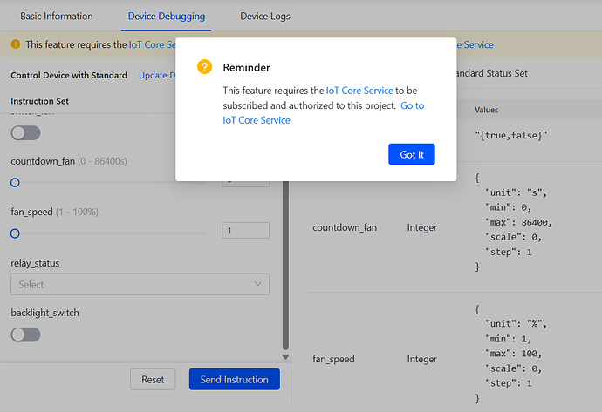Select Control Device with Standard tab
Image resolution: width=602 pixels, height=412 pixels.
point(69,75)
